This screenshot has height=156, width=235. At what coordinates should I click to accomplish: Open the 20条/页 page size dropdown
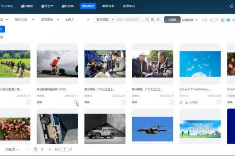point(12,149)
